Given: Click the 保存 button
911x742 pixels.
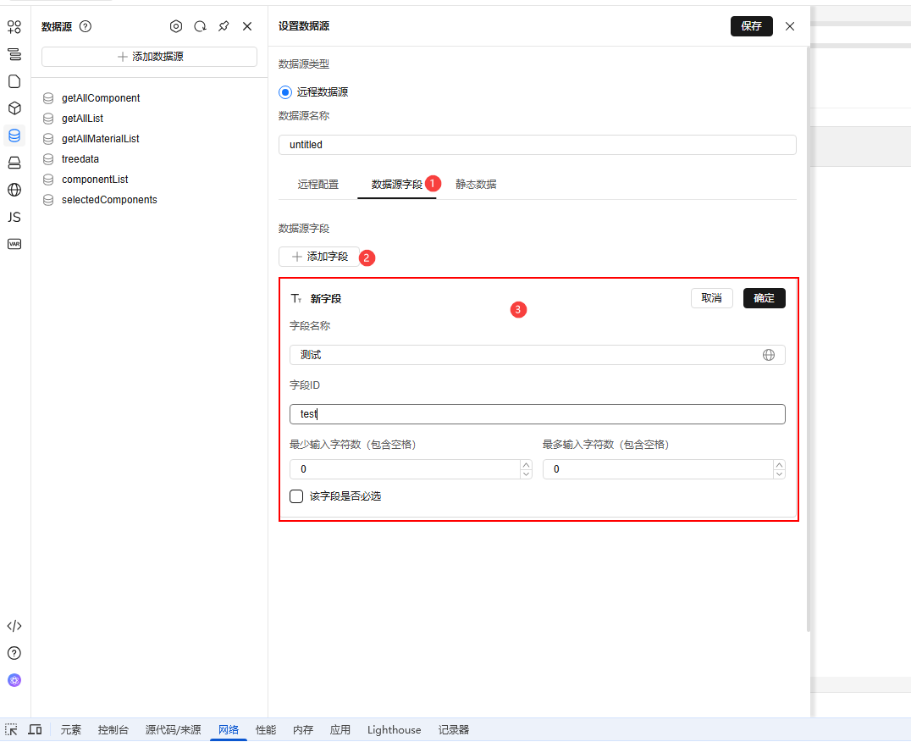Looking at the screenshot, I should pos(752,26).
